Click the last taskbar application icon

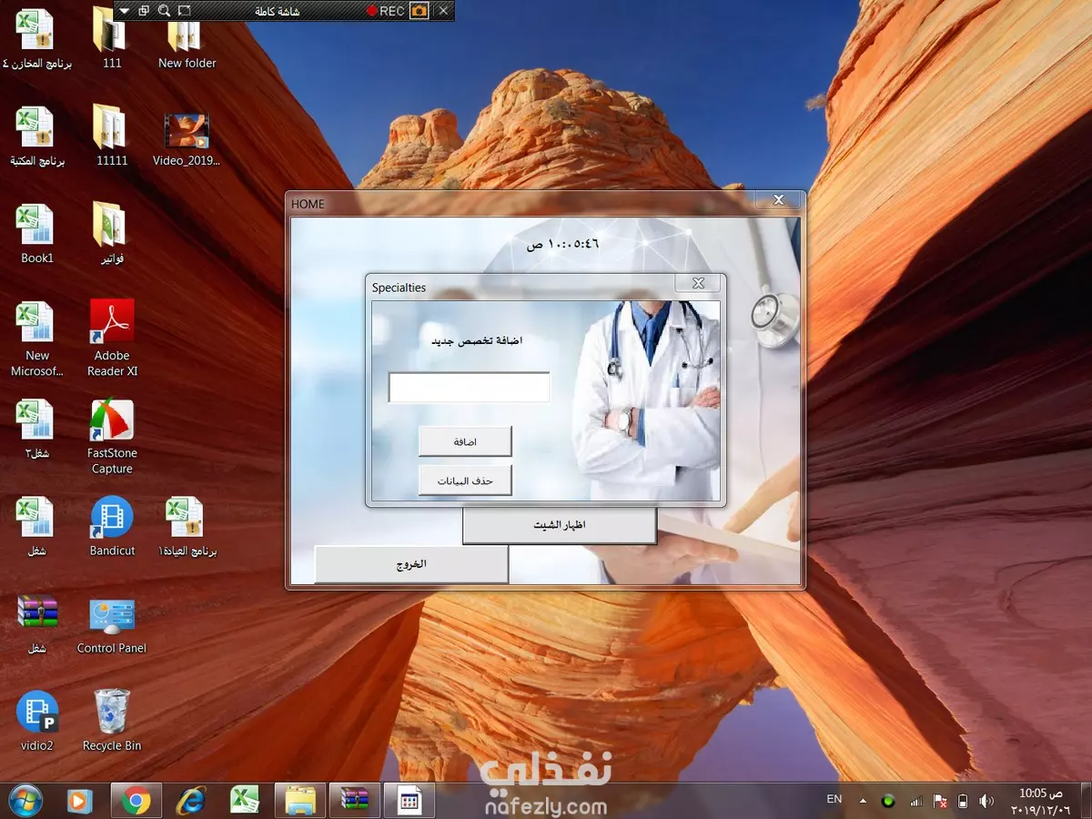coord(409,800)
